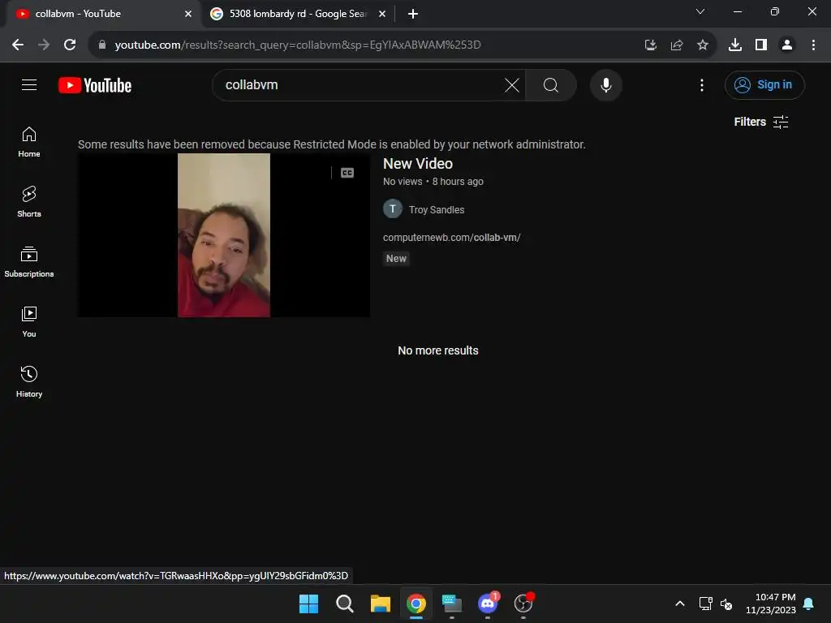Click the No views 8 hours ago text
This screenshot has width=831, height=623.
(x=433, y=181)
